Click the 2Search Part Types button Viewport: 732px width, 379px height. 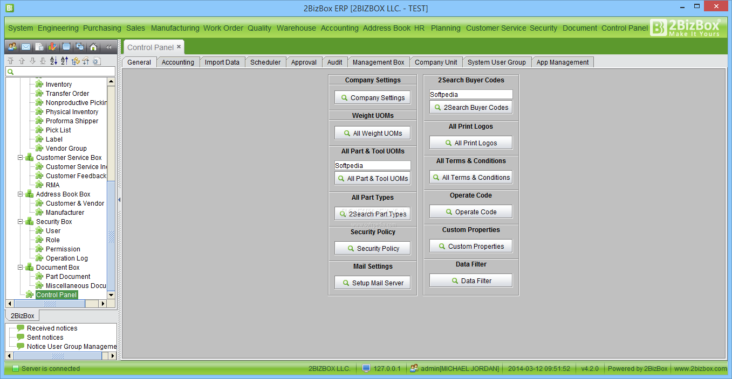point(372,214)
